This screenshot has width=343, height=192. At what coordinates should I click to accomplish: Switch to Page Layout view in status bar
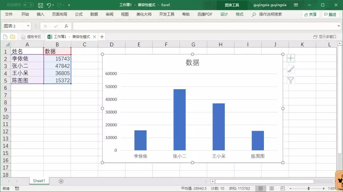[272, 188]
